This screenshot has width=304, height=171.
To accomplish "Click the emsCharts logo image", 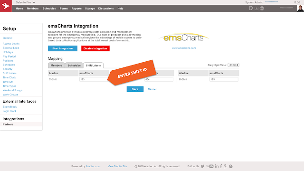I will tap(183, 37).
